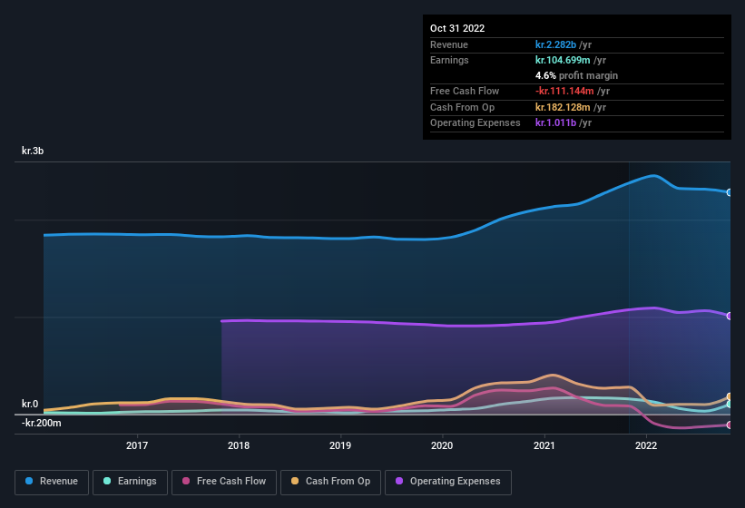Viewport: 745px width, 508px height.
Task: Click the 2018 x-axis label
Action: (x=239, y=445)
